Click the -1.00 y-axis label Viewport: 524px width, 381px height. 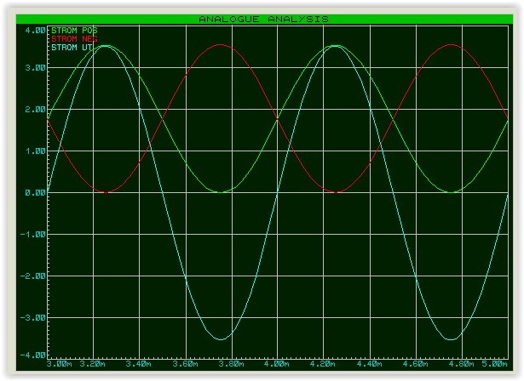tap(32, 235)
